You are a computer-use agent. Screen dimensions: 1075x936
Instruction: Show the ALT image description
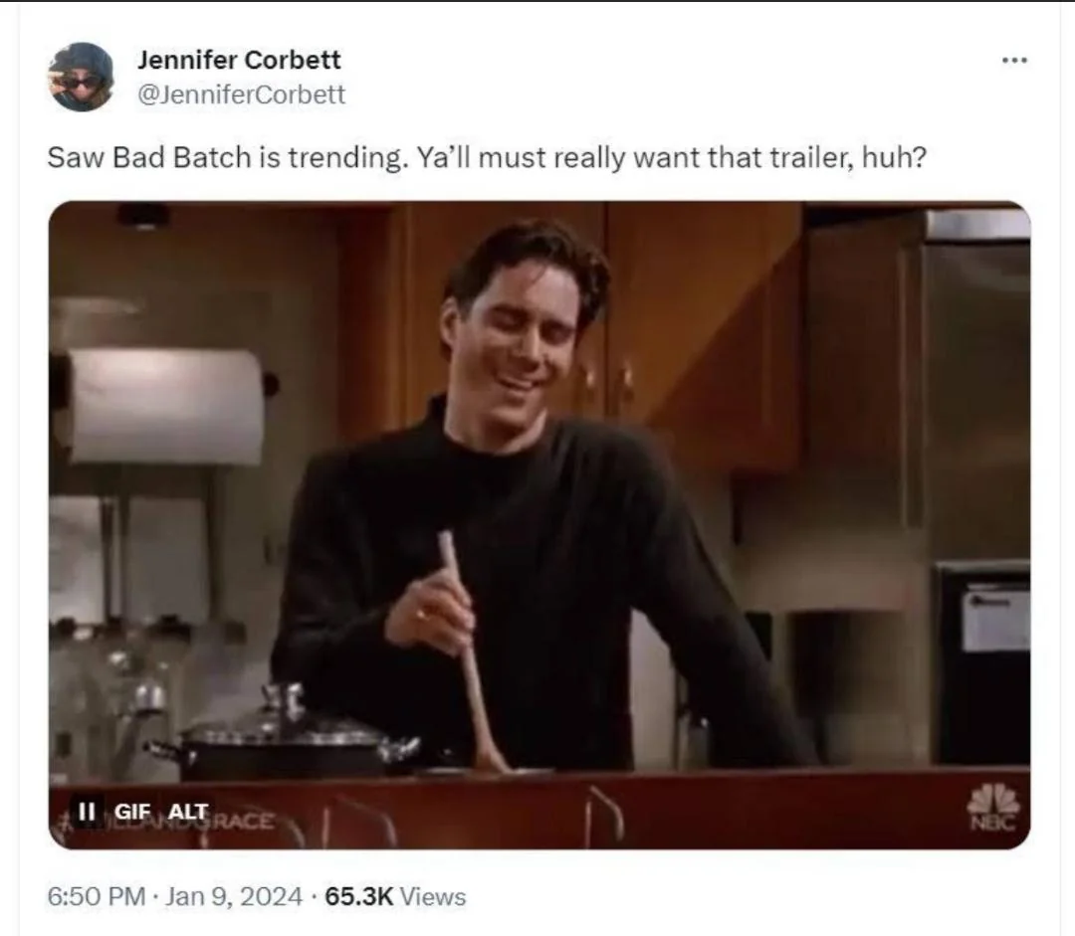click(188, 812)
